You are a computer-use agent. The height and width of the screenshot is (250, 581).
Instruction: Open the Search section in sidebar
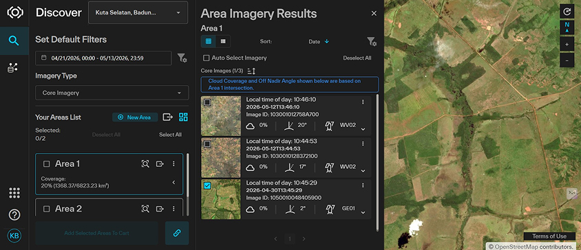14,41
